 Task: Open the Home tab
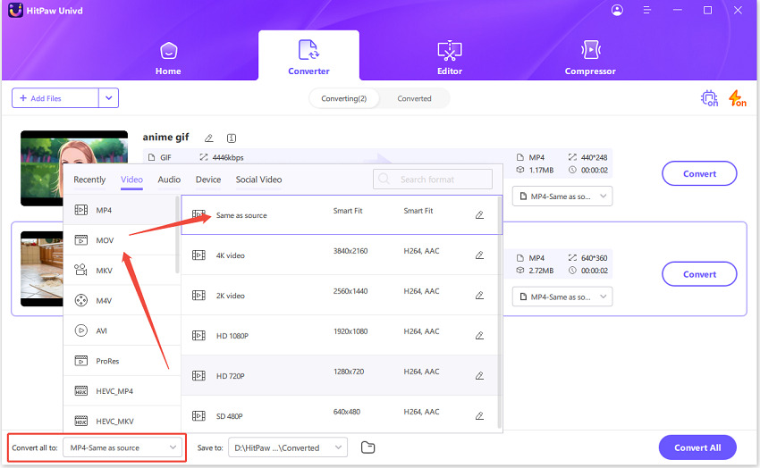click(168, 59)
